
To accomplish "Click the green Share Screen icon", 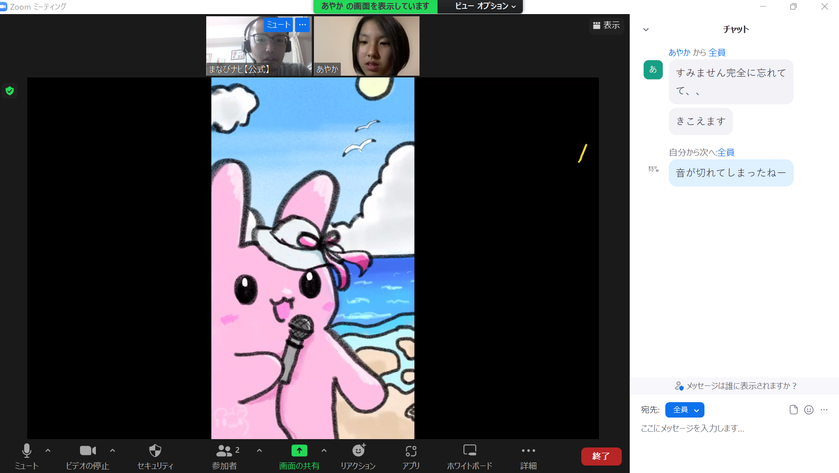I will coord(299,451).
